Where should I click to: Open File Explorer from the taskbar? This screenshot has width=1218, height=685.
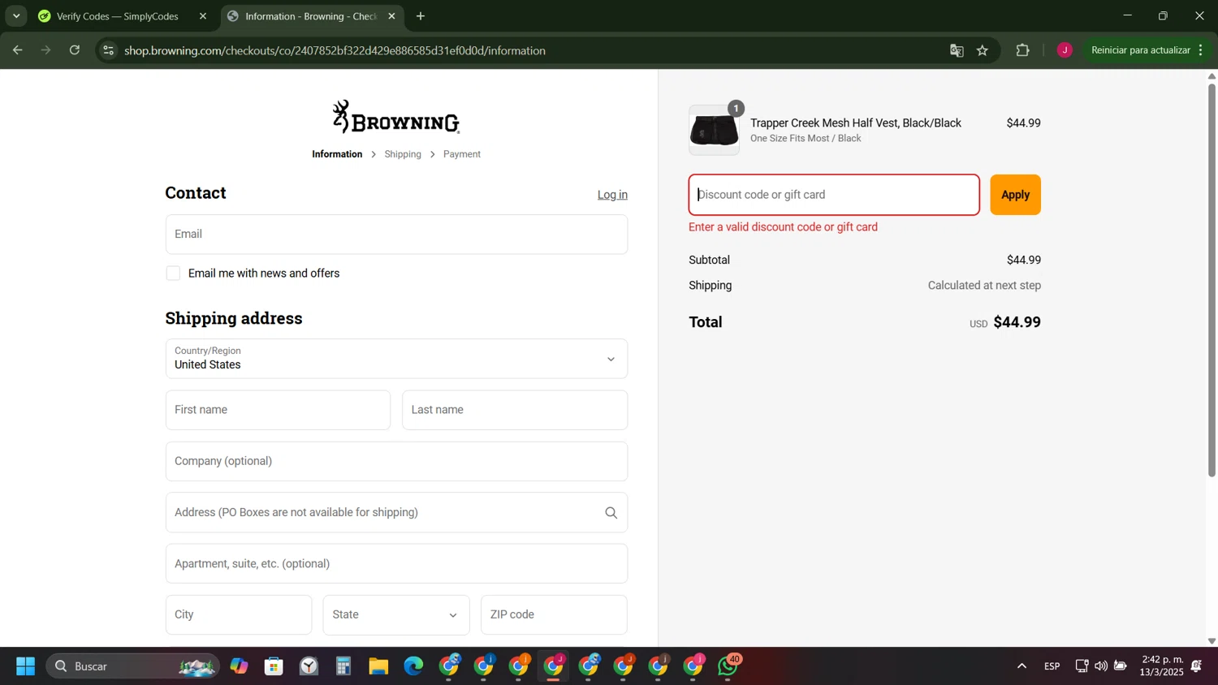pos(378,666)
